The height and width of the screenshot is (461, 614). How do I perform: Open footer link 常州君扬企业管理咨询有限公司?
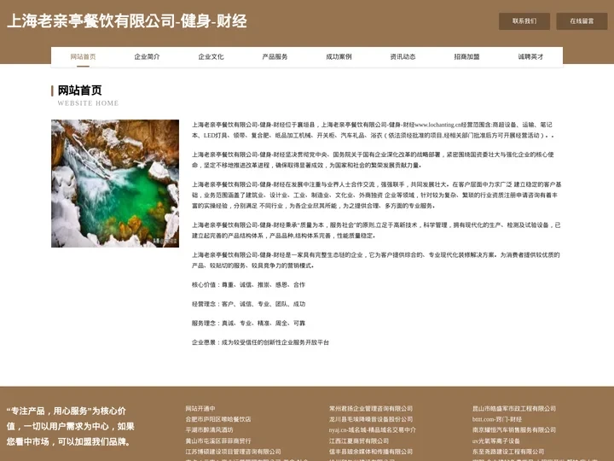pos(371,408)
